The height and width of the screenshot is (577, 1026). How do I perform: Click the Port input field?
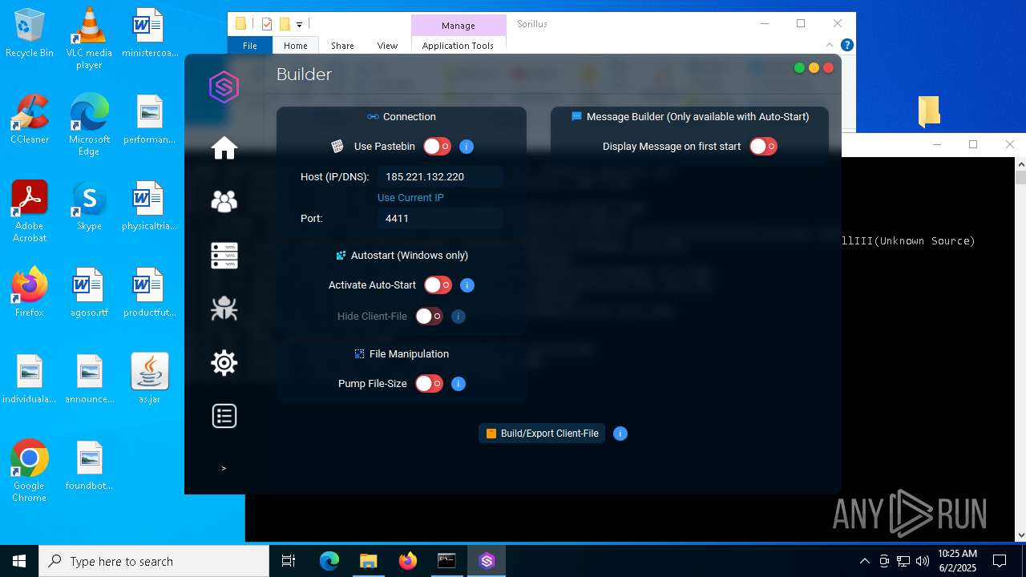pos(440,219)
